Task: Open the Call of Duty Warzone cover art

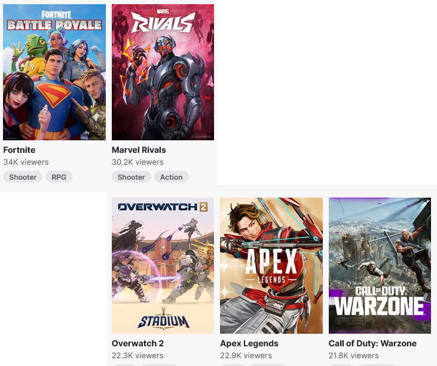Action: pos(380,266)
